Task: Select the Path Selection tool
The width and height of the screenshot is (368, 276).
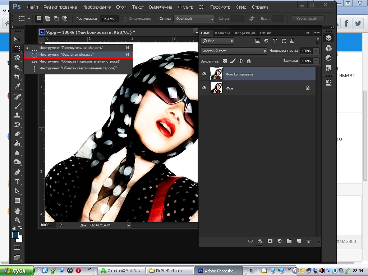Action: point(17,191)
